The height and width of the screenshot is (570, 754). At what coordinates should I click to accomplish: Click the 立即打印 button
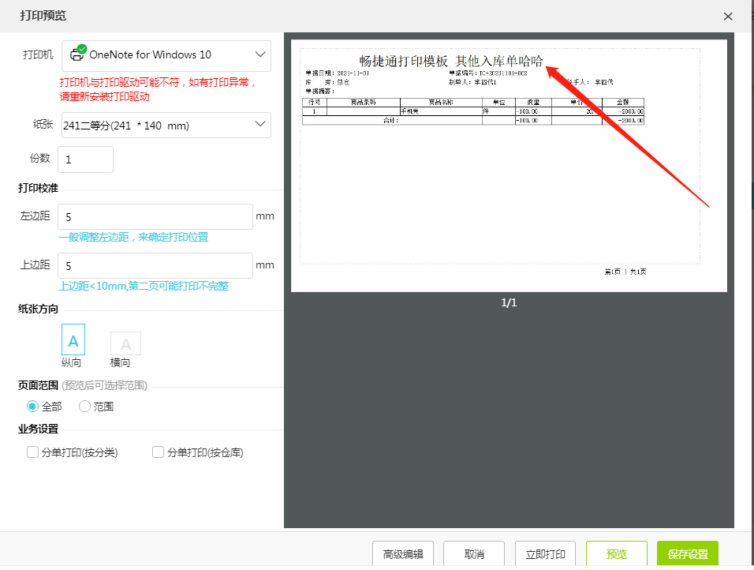point(545,553)
